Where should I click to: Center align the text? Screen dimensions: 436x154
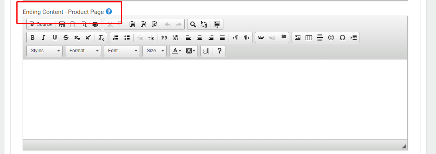[x=199, y=38]
